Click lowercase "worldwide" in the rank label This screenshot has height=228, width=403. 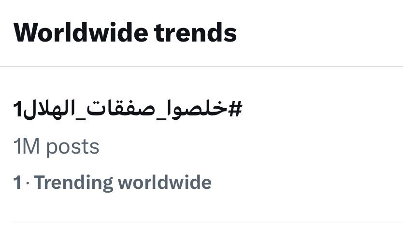coord(165,183)
